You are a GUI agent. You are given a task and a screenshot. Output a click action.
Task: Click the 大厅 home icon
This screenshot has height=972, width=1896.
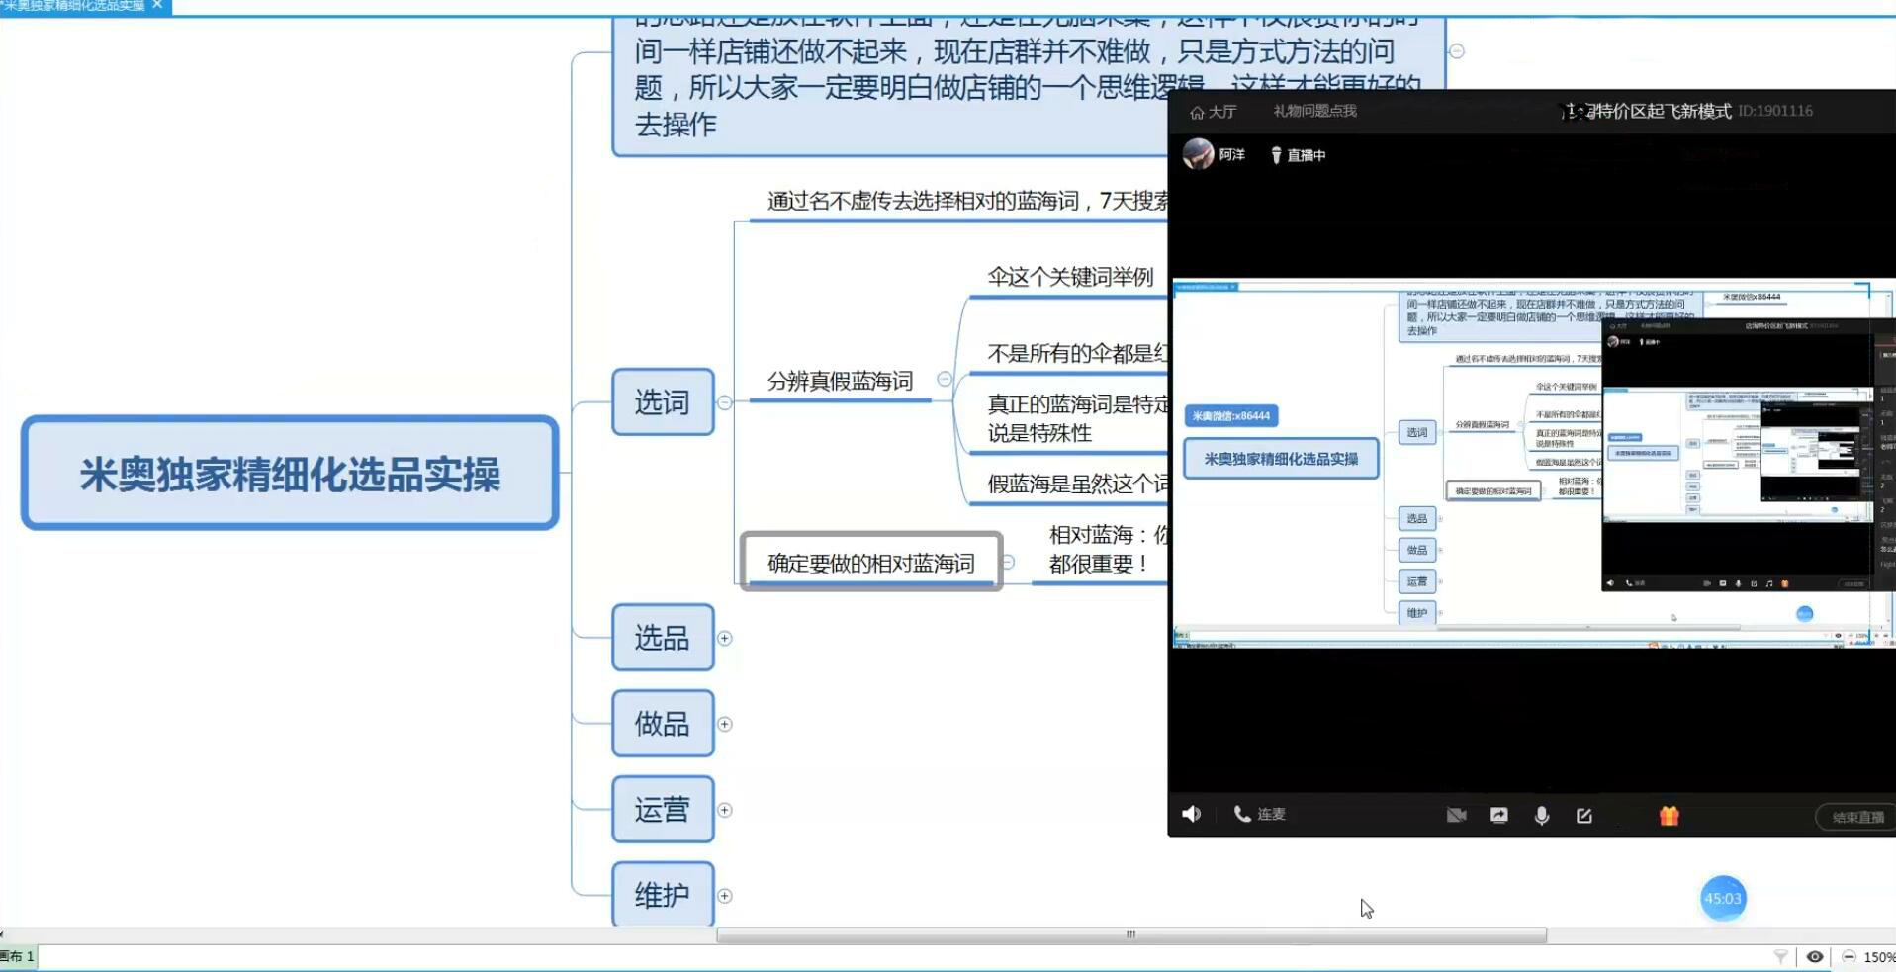coord(1198,112)
